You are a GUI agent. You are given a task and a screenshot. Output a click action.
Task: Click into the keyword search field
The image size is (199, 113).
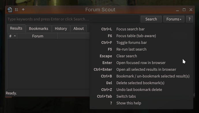point(73,19)
